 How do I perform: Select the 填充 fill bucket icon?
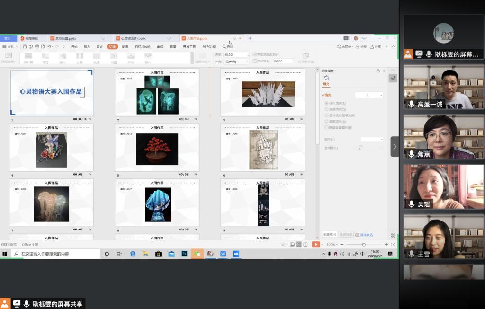point(326,78)
